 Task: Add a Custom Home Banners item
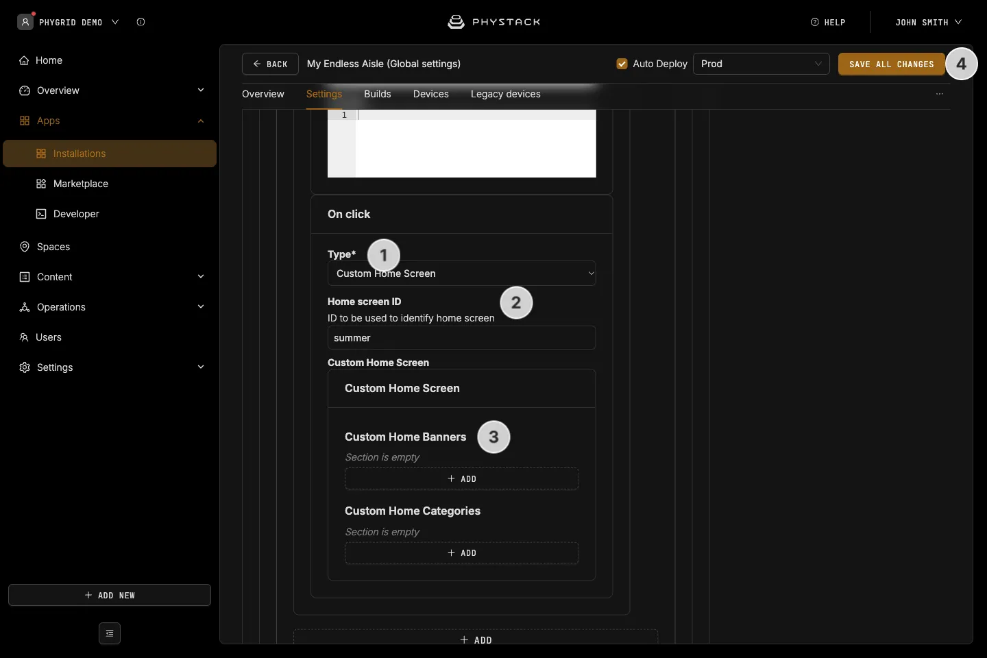(x=462, y=478)
